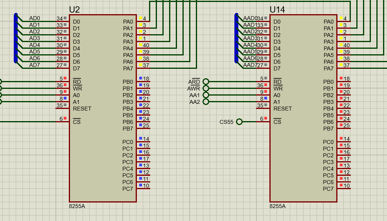The width and height of the screenshot is (387, 221).
Task: Click the gray state marker on U2 pin 35
Action: tap(65, 105)
